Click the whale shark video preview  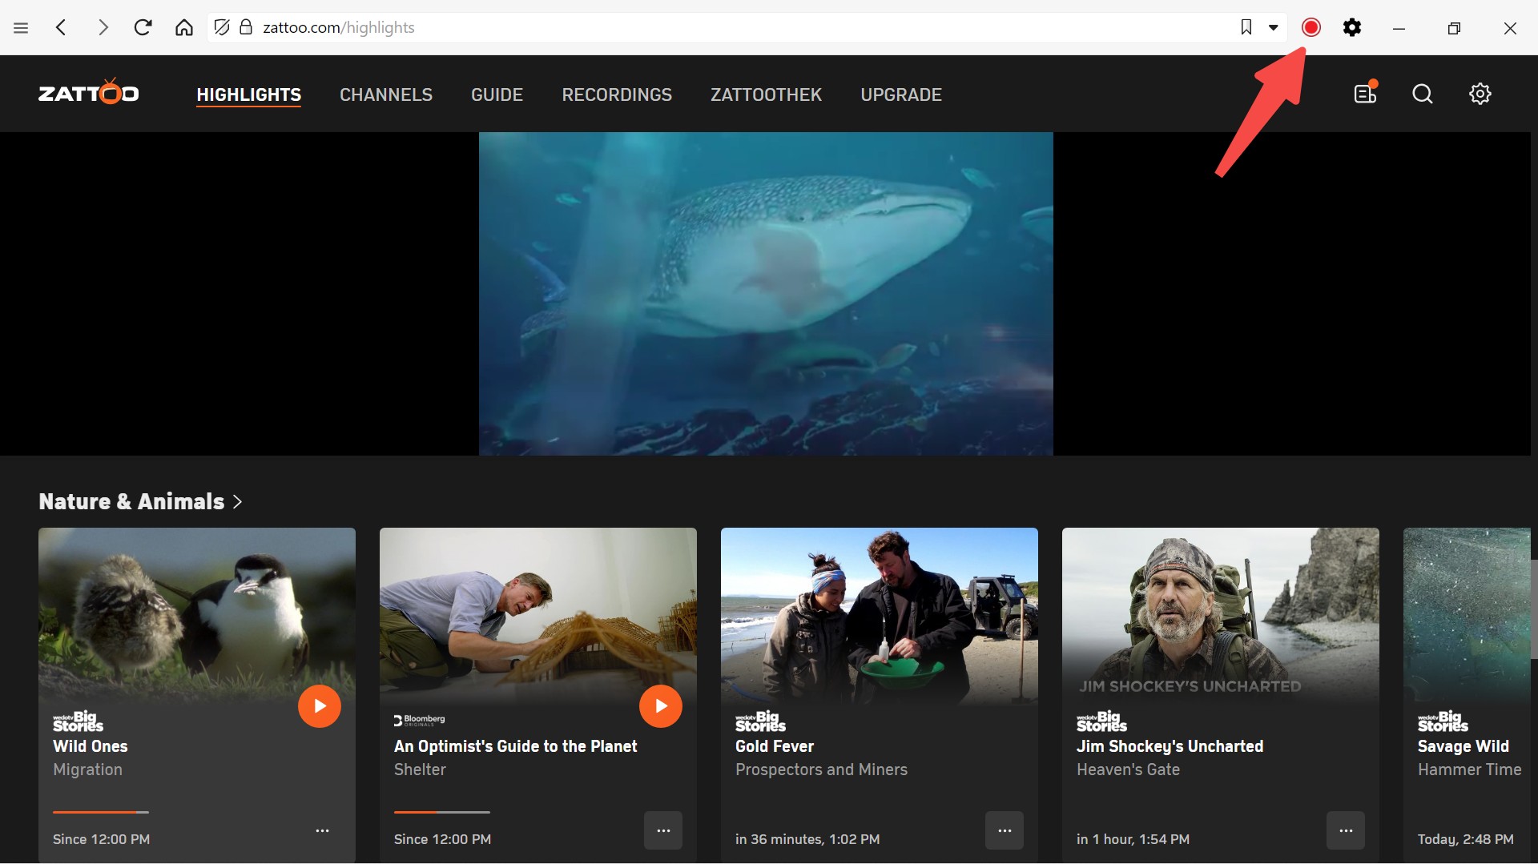[766, 294]
